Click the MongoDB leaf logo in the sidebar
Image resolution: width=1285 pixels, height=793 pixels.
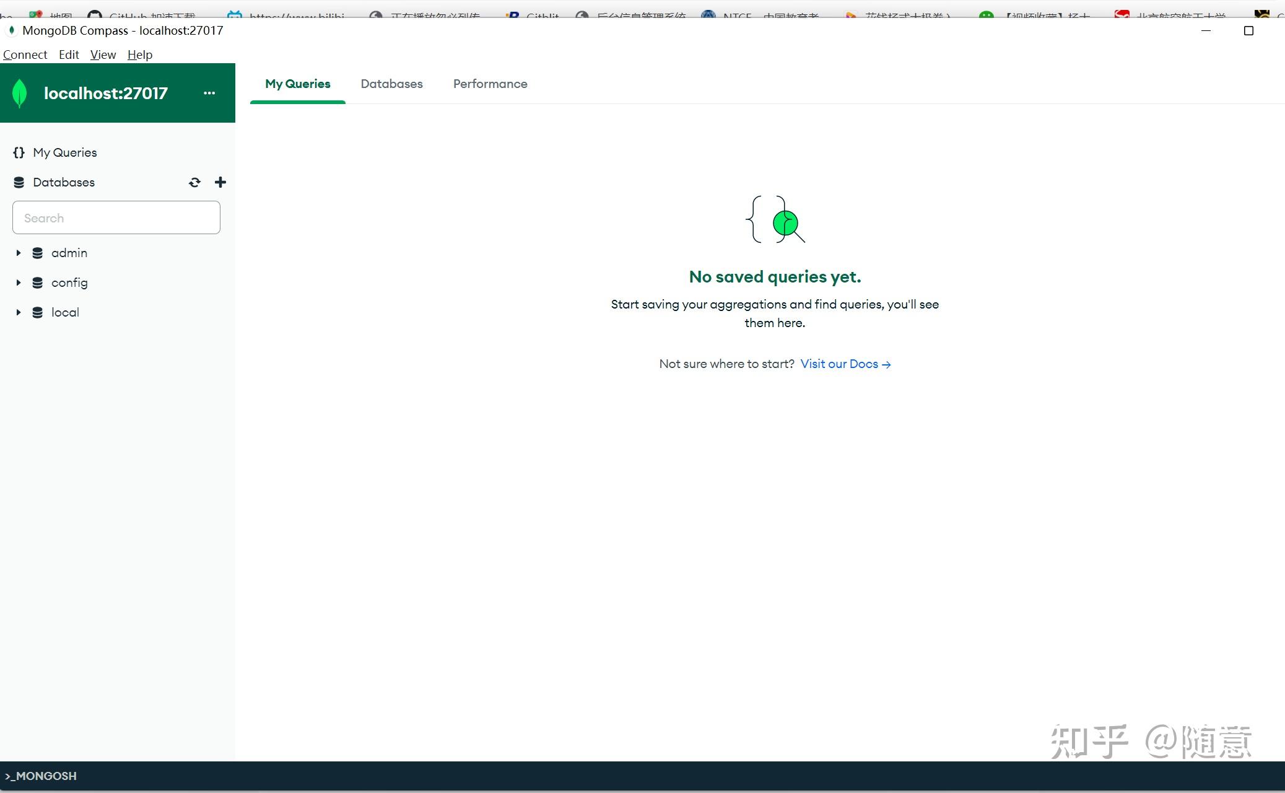(19, 92)
